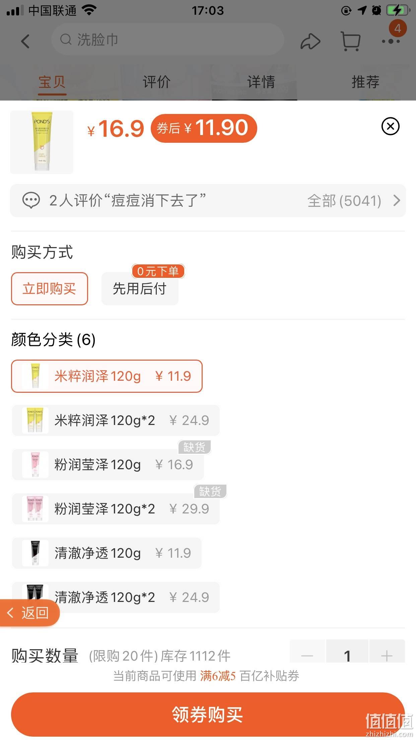Screen dimensions: 416x740
Task: Tap the chat bubble review icon
Action: (31, 201)
